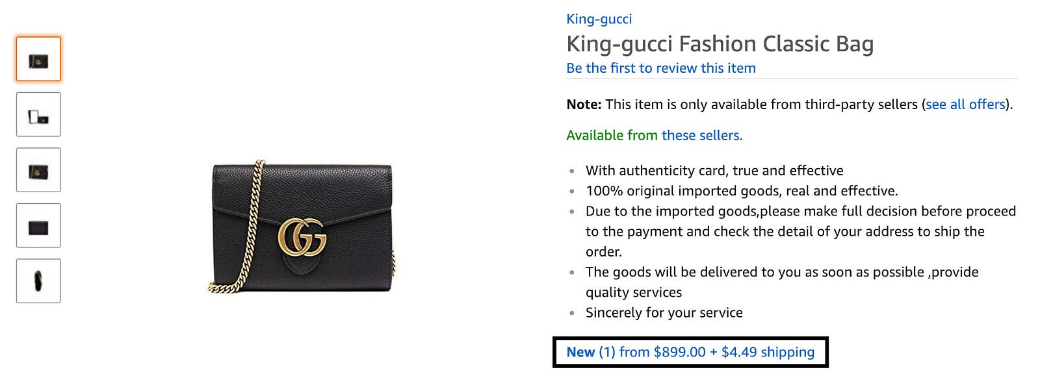
Task: Open New (1) from $899.00 offer link
Action: point(690,352)
